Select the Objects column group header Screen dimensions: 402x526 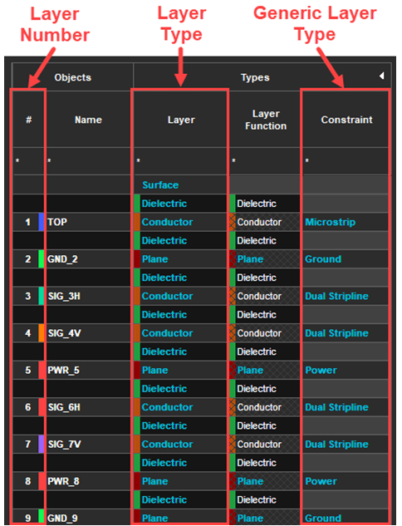pos(73,77)
